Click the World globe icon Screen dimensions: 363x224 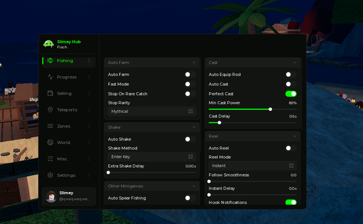(50, 143)
